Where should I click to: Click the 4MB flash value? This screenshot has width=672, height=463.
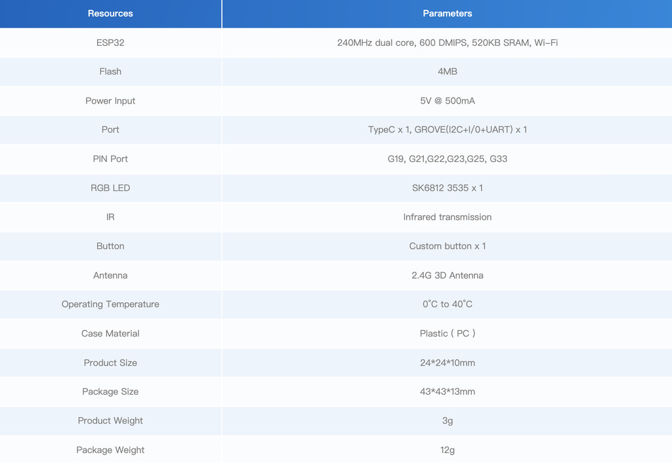point(447,71)
